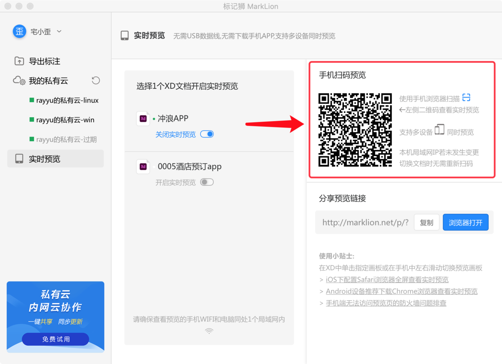
Task: Click the multi-device icon beside 支持多设备
Action: pyautogui.click(x=439, y=130)
